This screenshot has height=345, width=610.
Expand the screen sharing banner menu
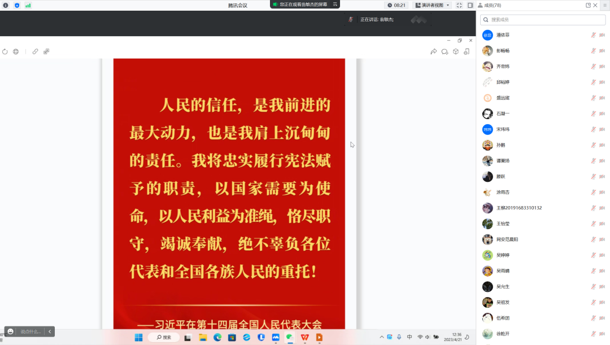click(335, 4)
